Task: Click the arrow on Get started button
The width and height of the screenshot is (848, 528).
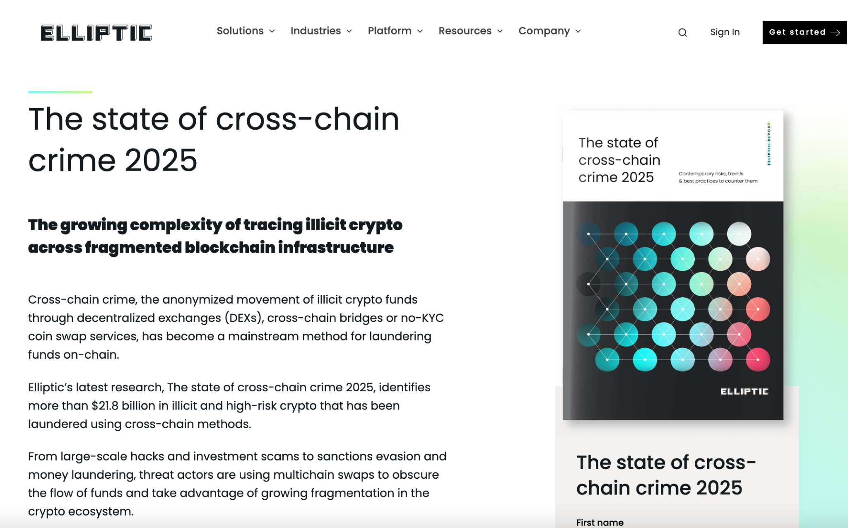Action: pos(836,32)
